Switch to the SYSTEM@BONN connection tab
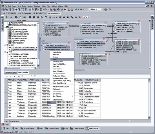Image resolution: width=155 pixels, height=134 pixels. click(x=10, y=13)
